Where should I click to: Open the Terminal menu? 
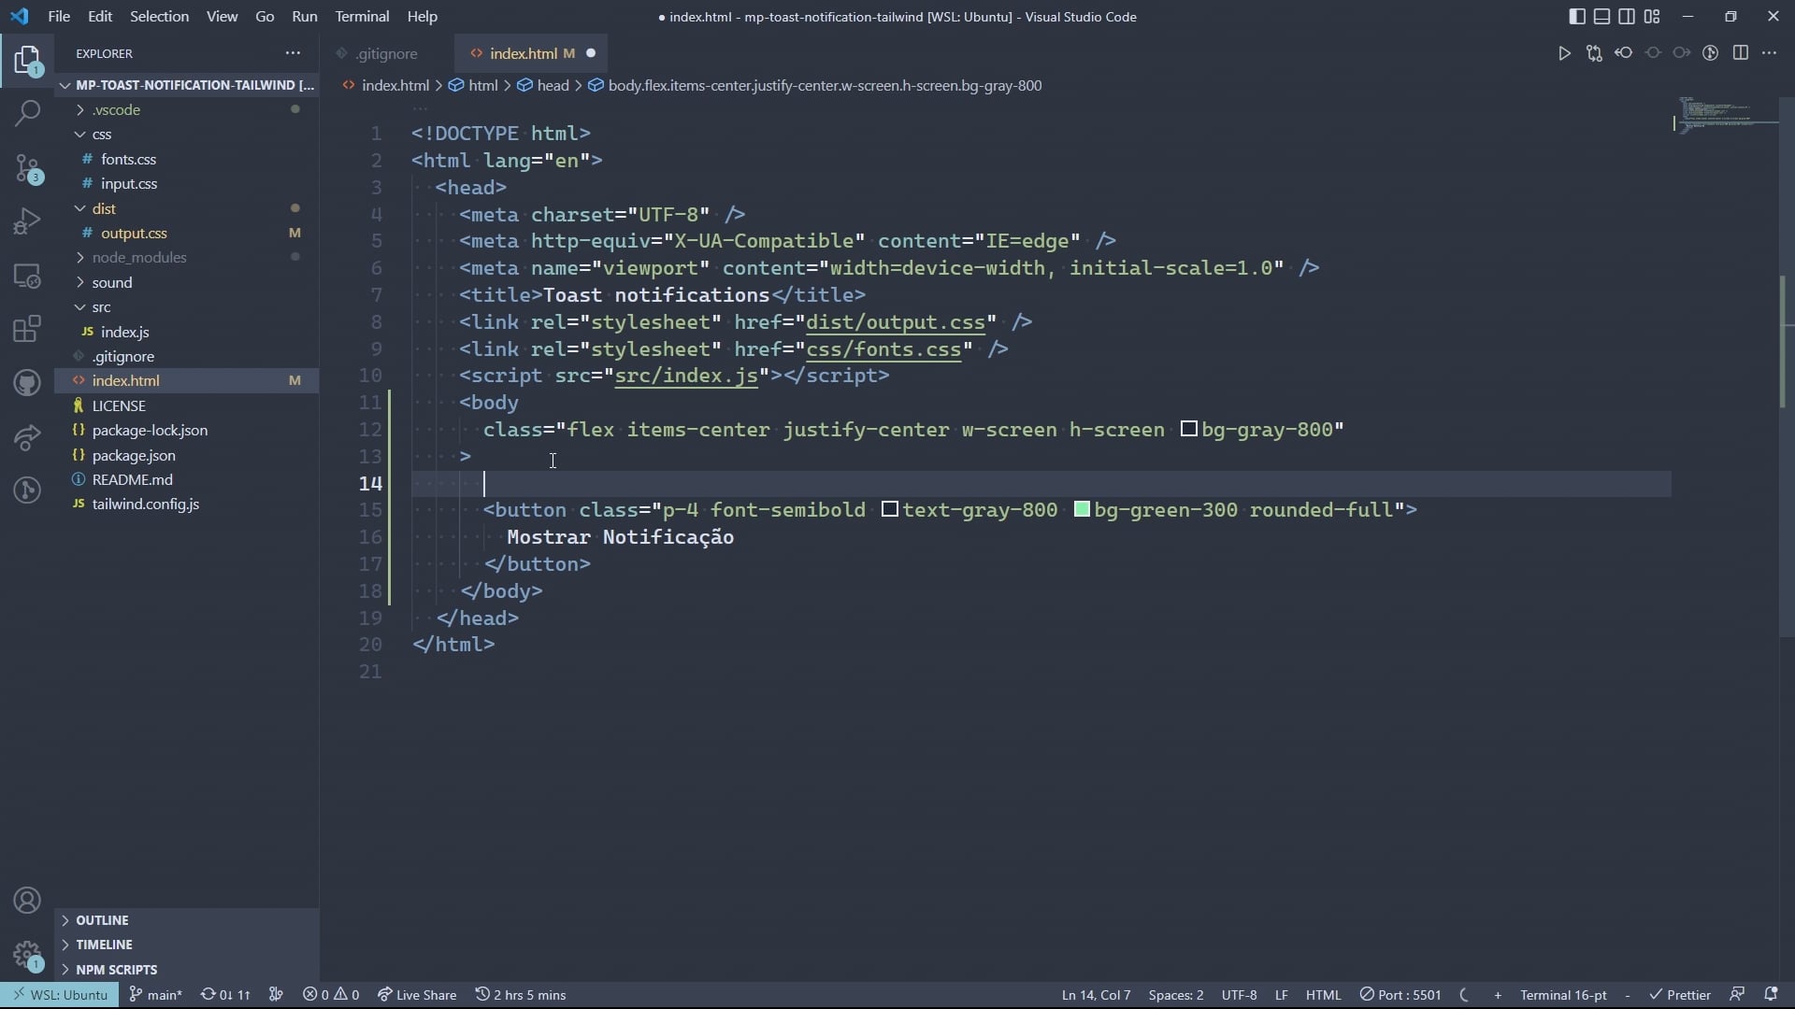362,16
